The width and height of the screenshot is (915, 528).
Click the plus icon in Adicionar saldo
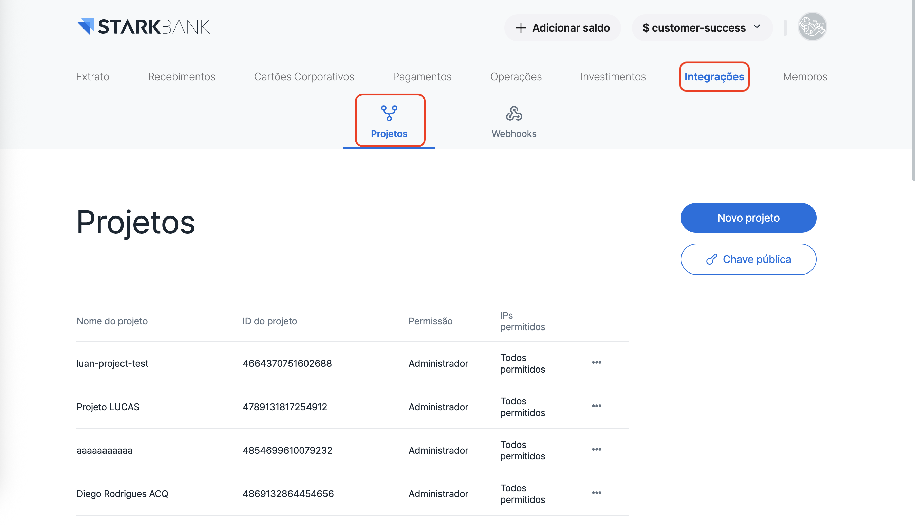(520, 28)
